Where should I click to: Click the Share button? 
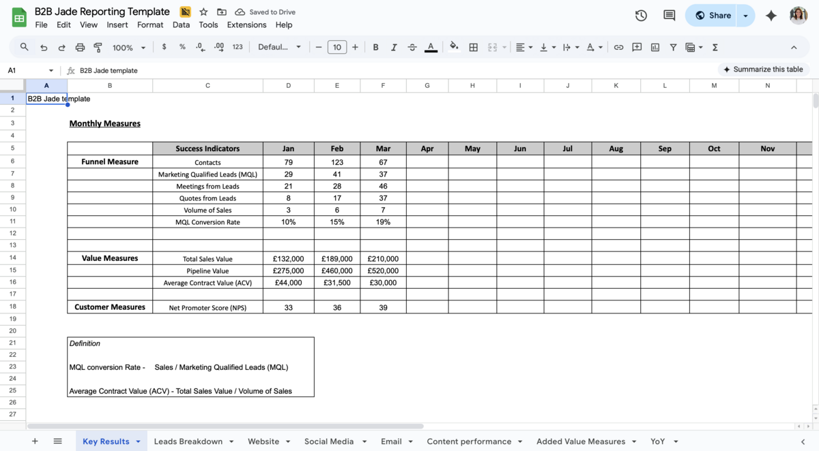click(x=713, y=16)
